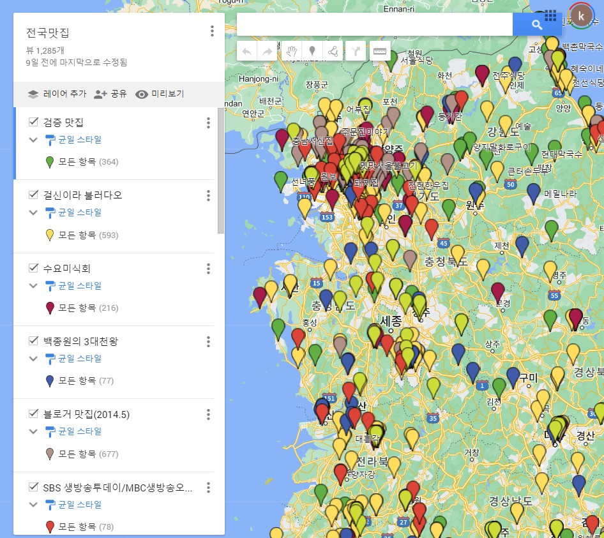Click the 전국맛집 map title
Viewport: 604px width, 538px height.
[x=47, y=33]
